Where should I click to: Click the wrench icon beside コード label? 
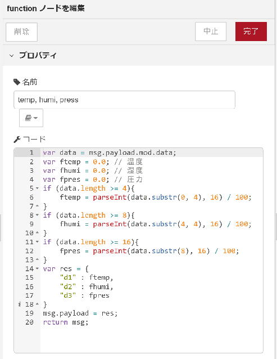pos(17,139)
